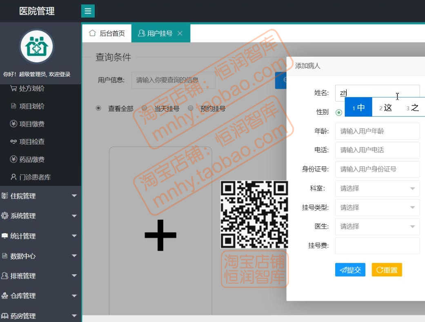
Task: Select the 预约挂号 radio option
Action: 190,108
